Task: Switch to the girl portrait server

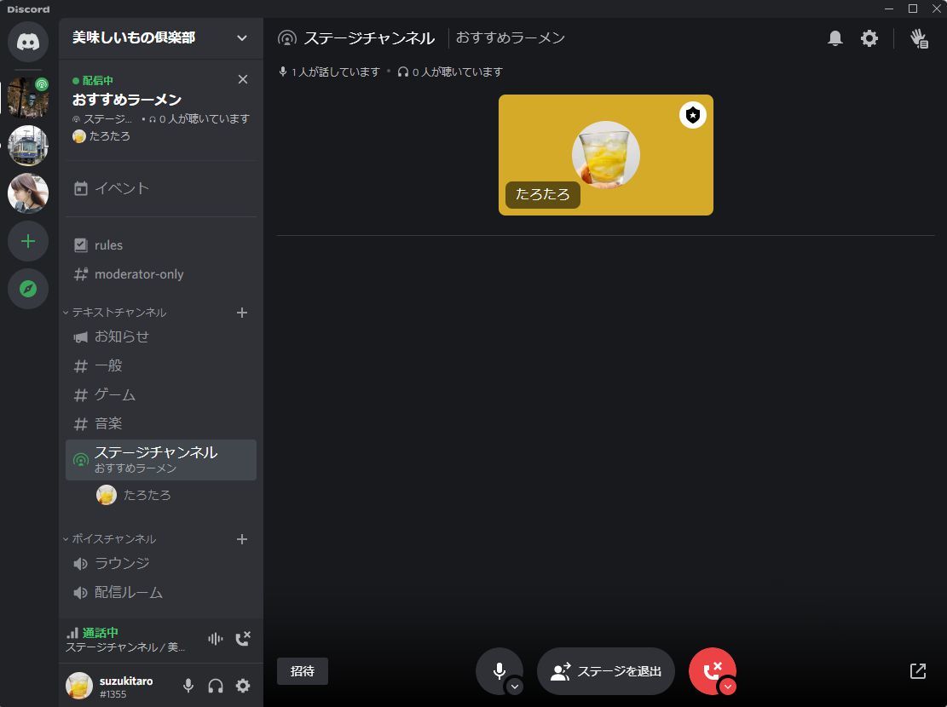Action: (28, 193)
